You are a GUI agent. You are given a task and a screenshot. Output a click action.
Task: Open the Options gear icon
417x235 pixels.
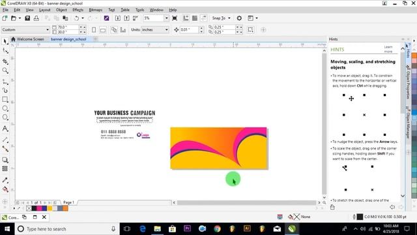(239, 18)
